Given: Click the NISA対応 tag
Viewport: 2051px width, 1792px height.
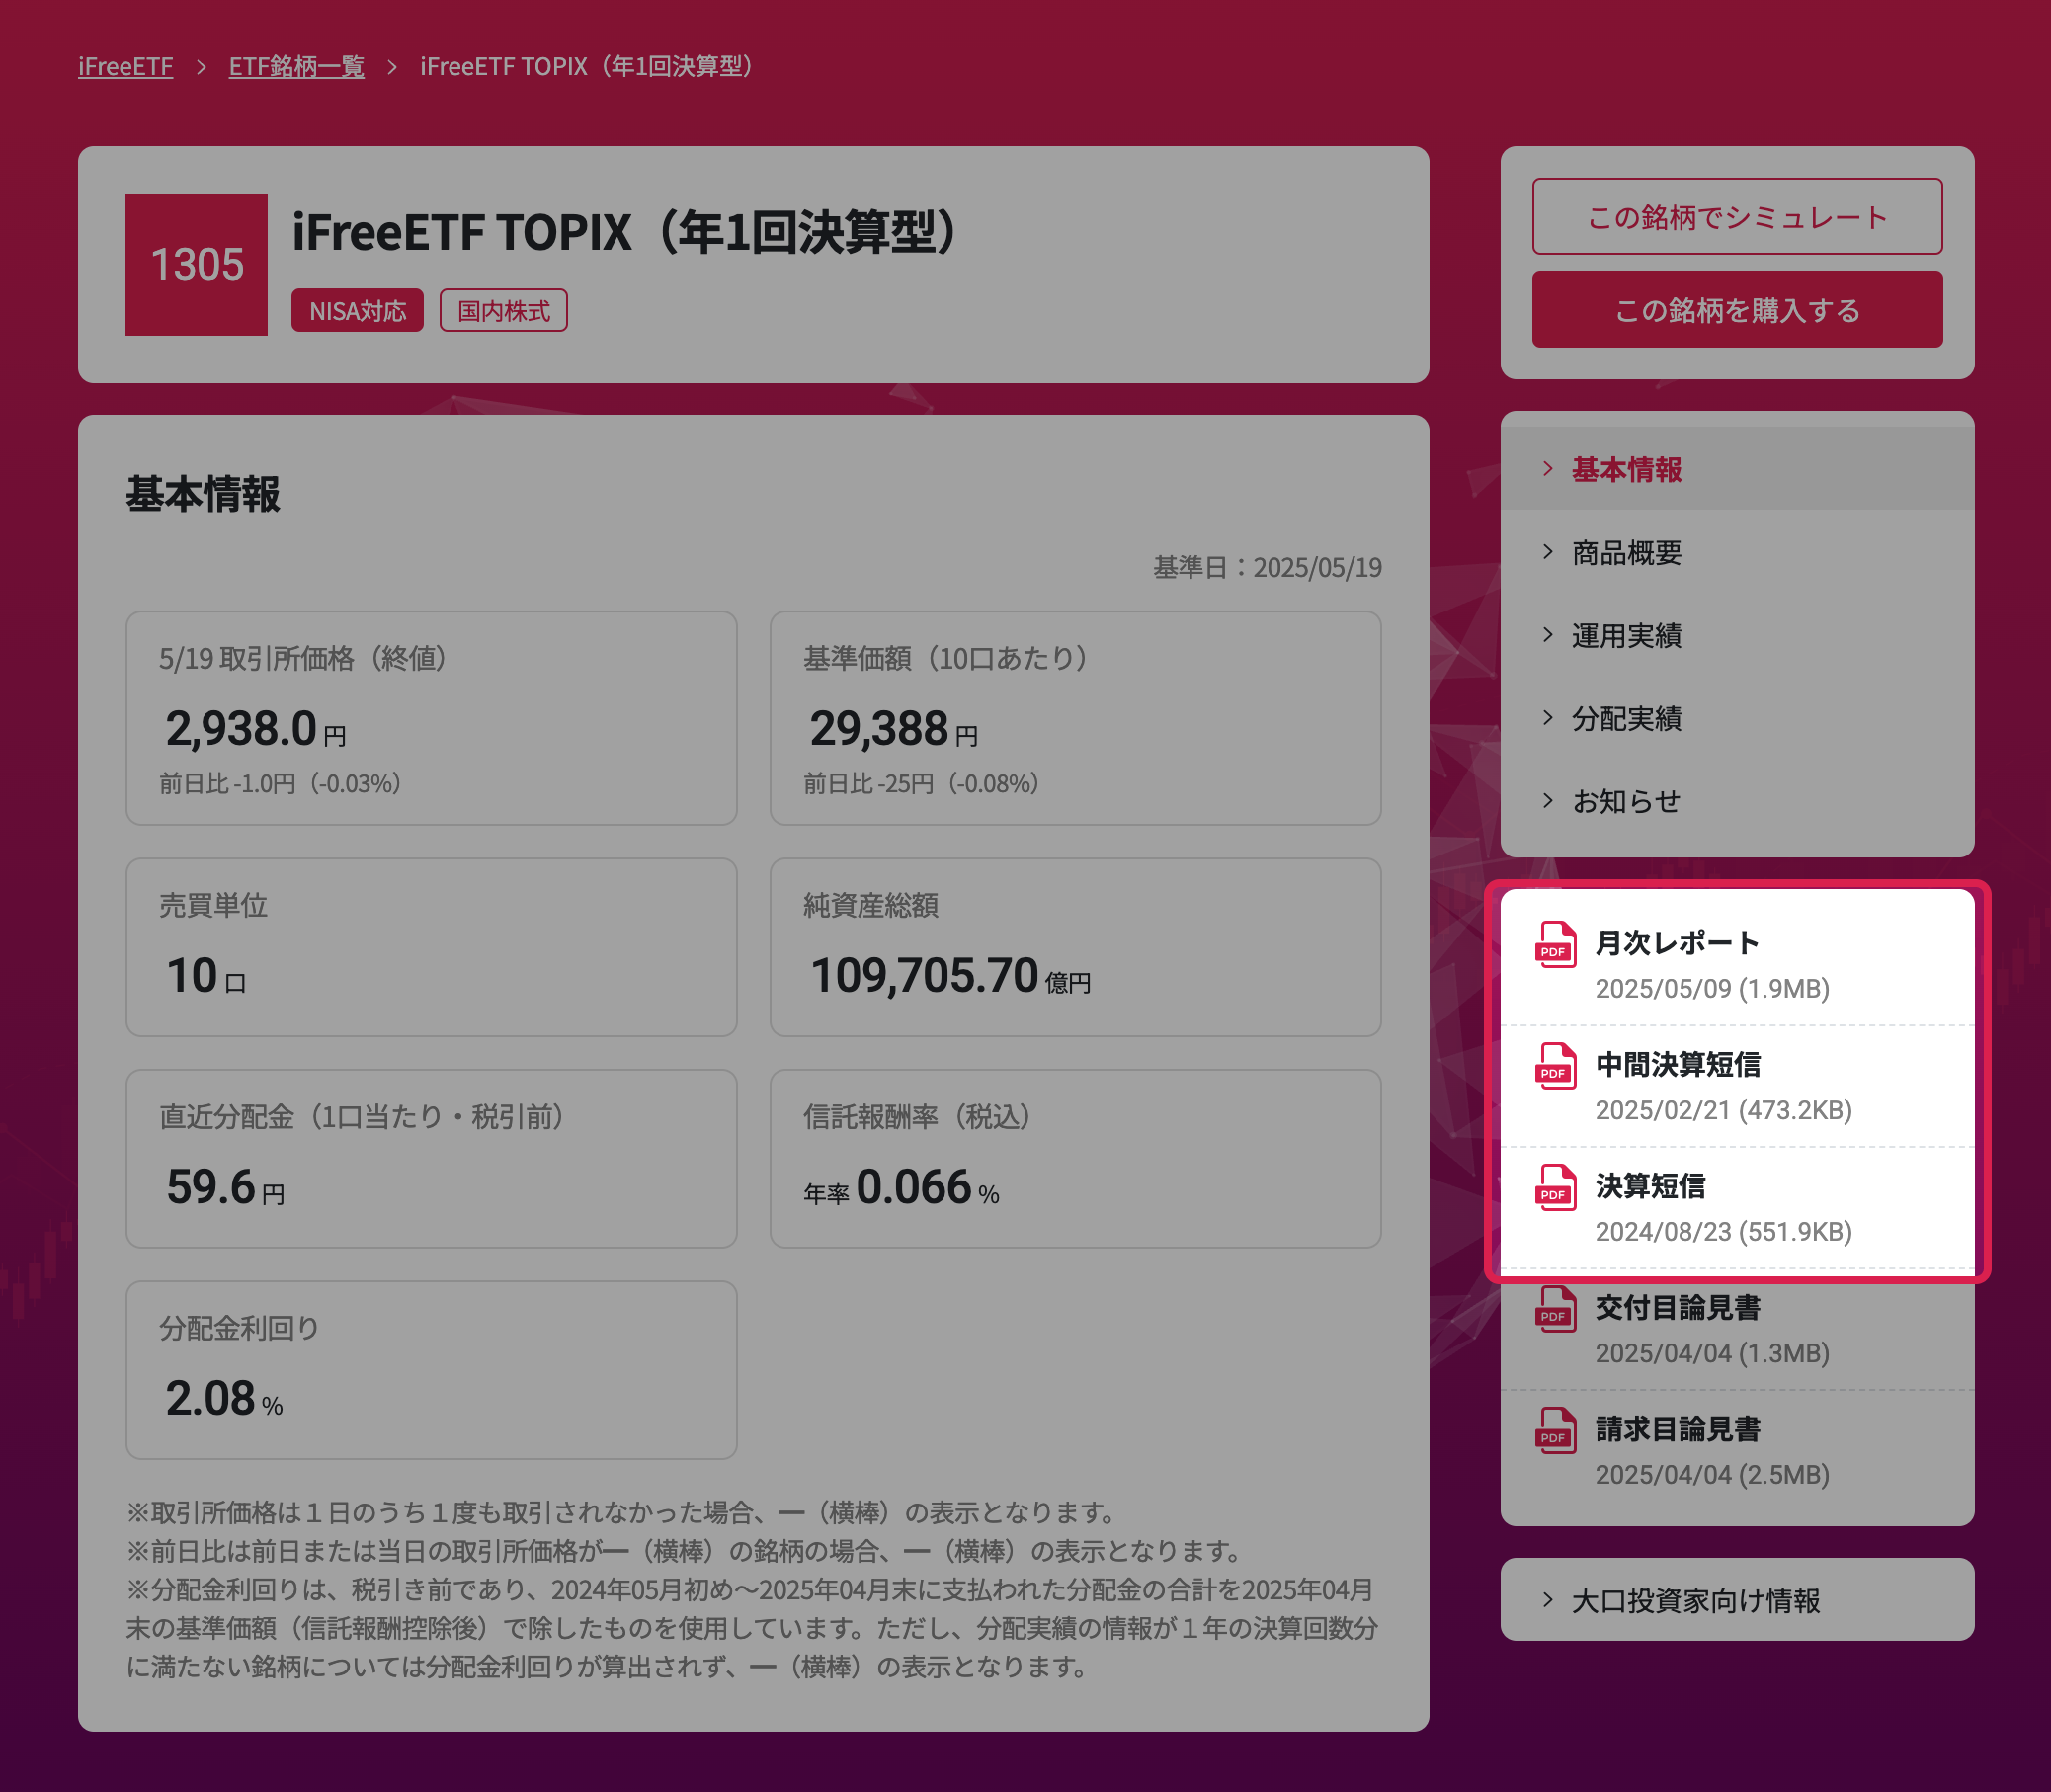Looking at the screenshot, I should point(357,311).
